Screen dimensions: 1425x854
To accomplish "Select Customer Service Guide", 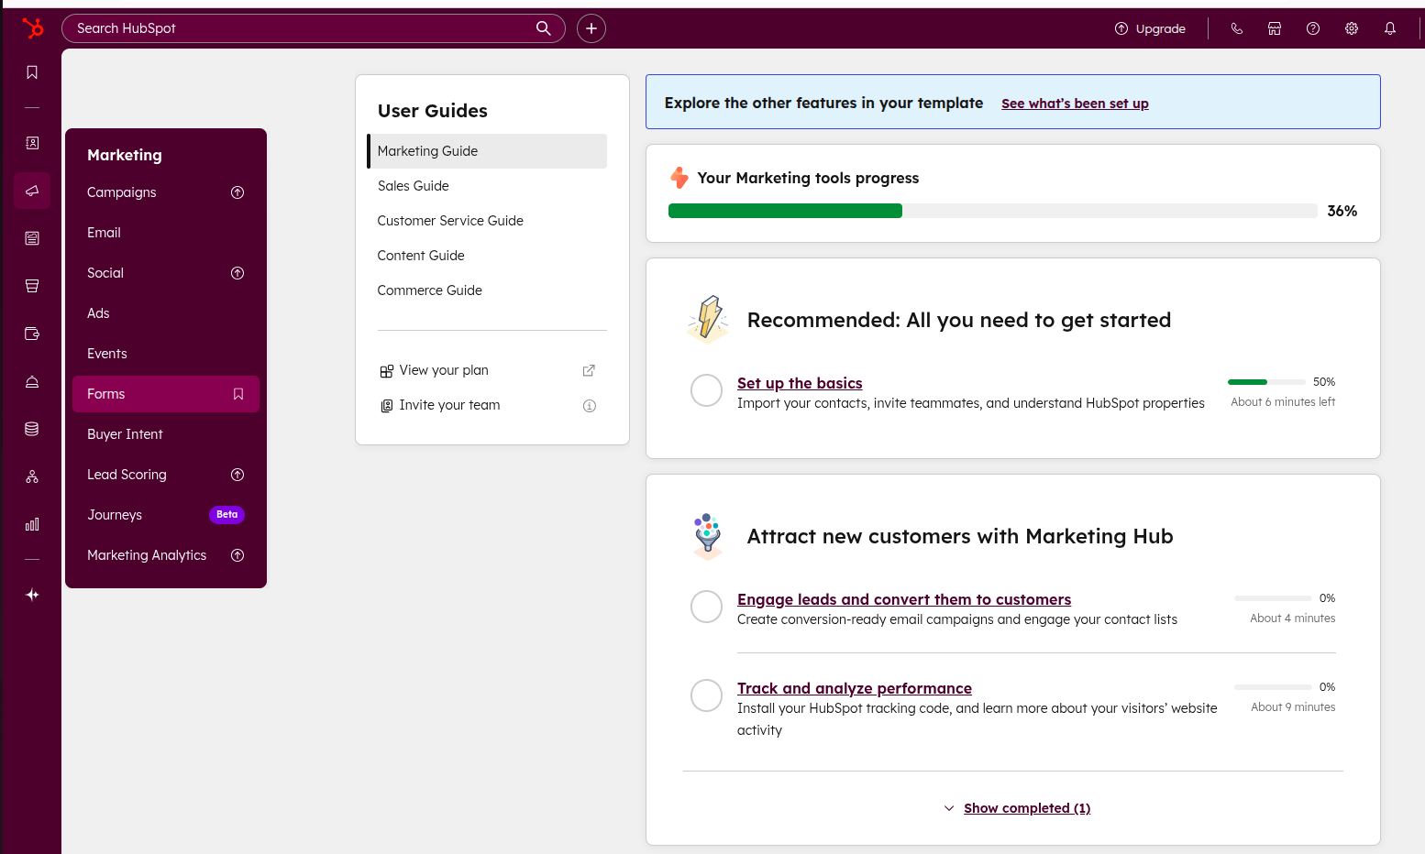I will (x=487, y=221).
